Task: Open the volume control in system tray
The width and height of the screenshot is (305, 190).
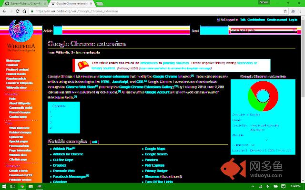Action: click(268, 187)
